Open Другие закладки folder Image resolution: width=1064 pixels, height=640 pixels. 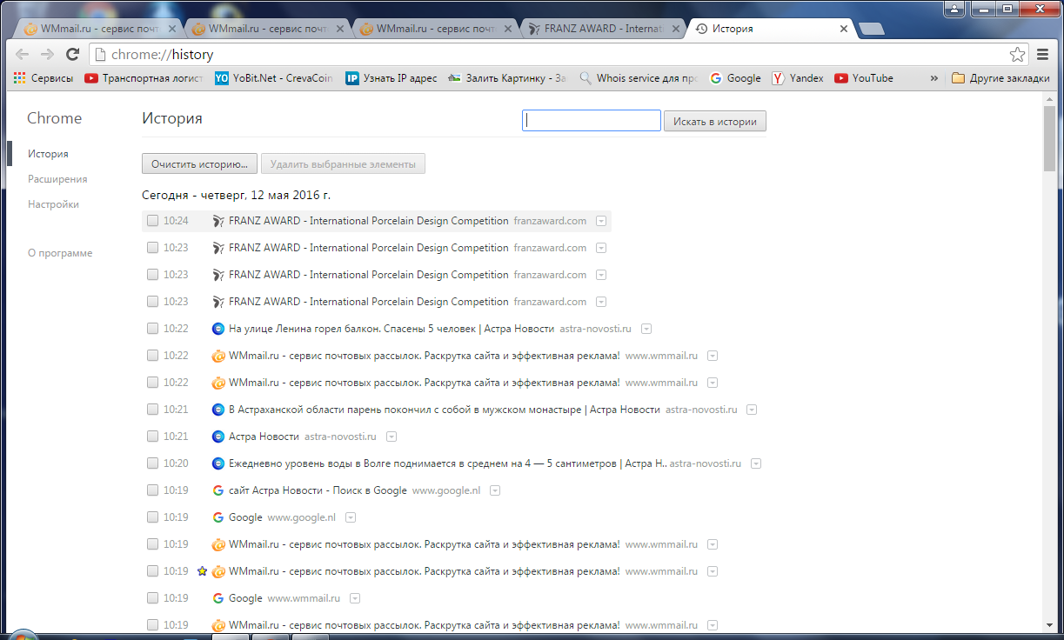click(x=1000, y=78)
